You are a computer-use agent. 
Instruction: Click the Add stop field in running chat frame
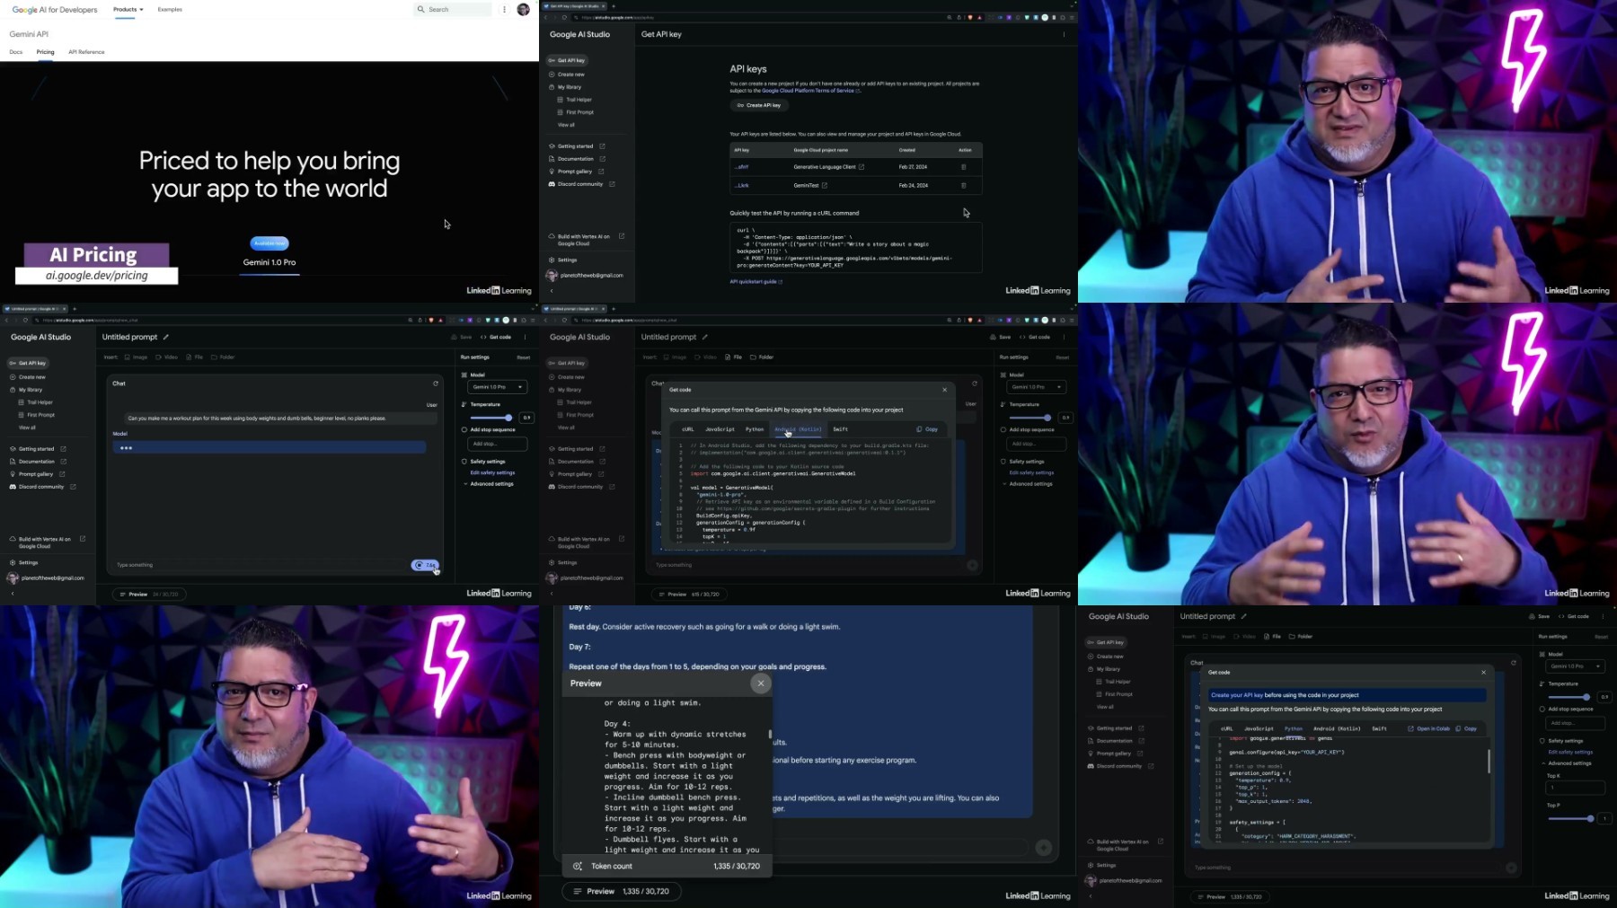(x=497, y=444)
